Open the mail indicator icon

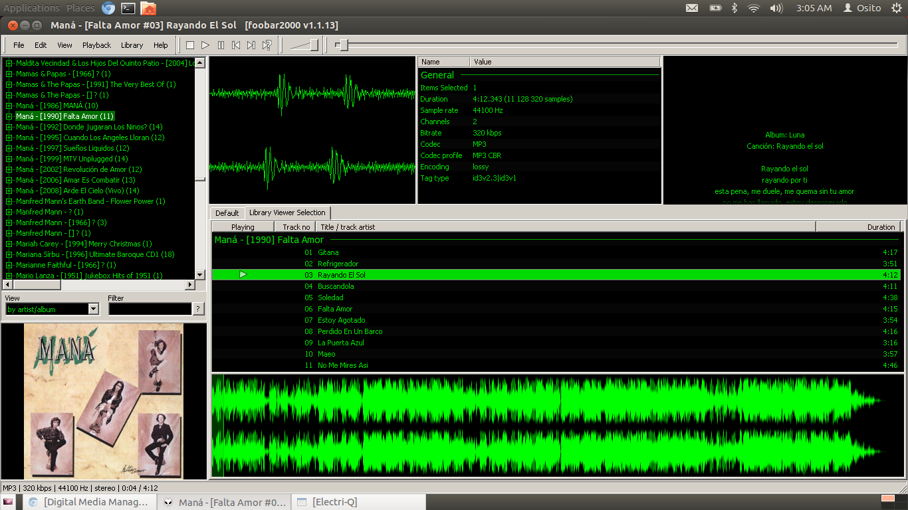pyautogui.click(x=692, y=8)
